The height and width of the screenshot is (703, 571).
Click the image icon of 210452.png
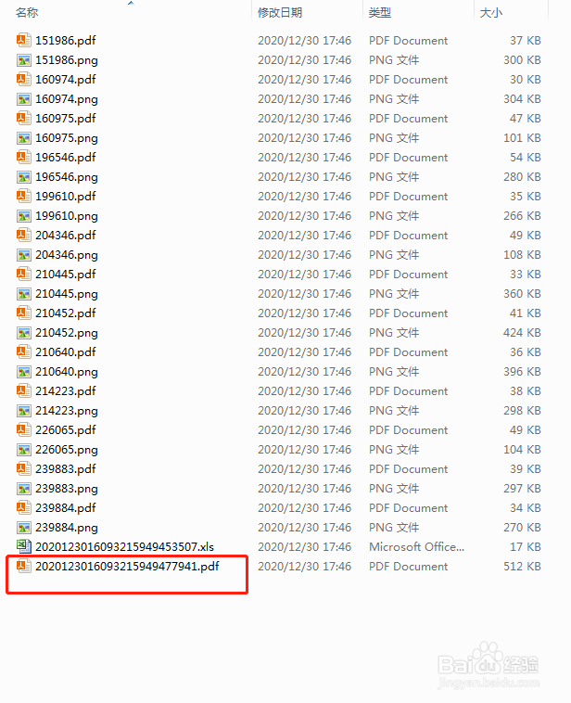[24, 333]
